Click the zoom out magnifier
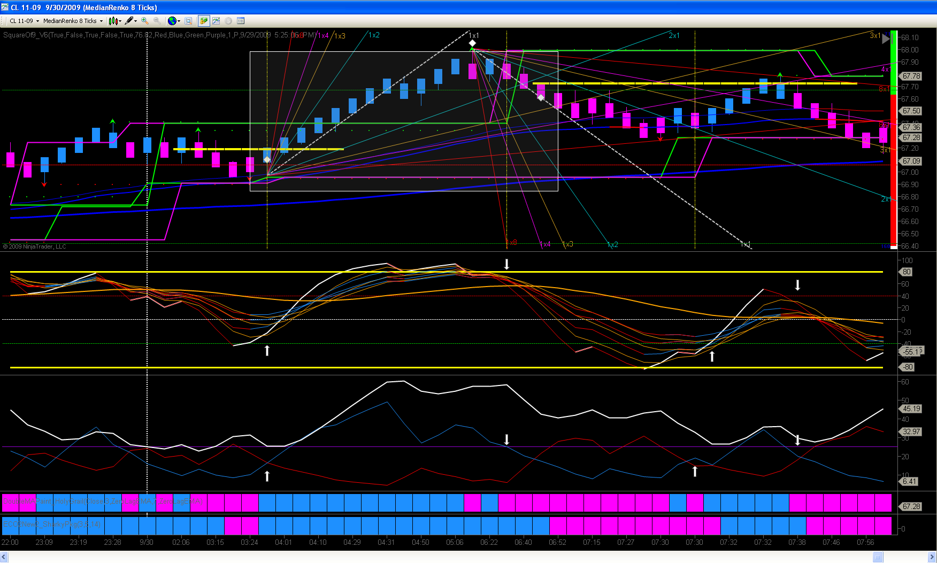The height and width of the screenshot is (563, 937). 157,21
